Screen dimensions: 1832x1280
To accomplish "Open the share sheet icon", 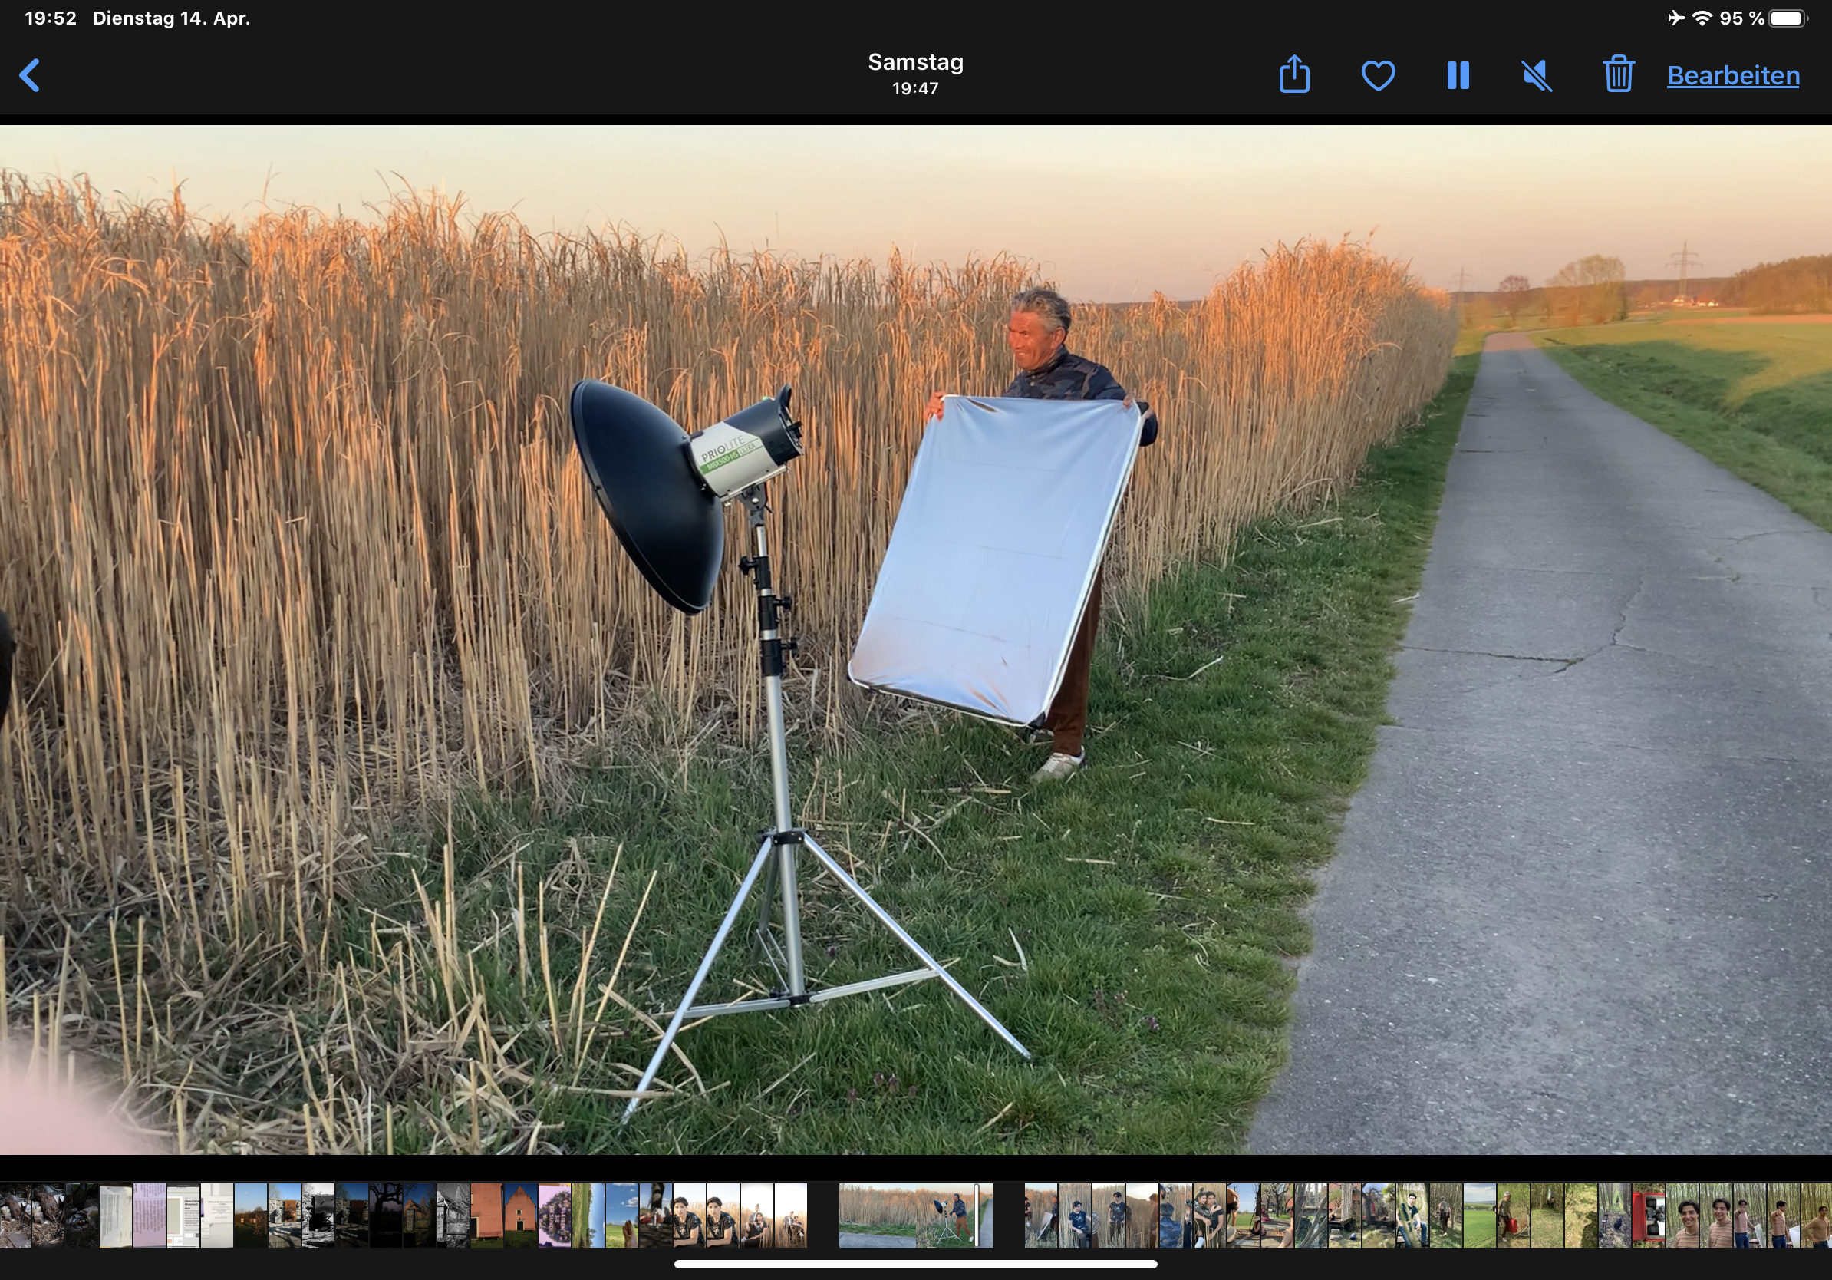I will [1293, 75].
